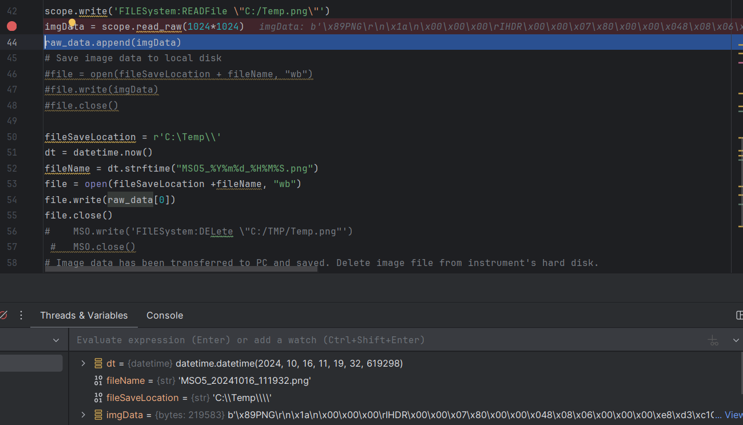
Task: Select the Threads & Variables tab
Action: [84, 315]
